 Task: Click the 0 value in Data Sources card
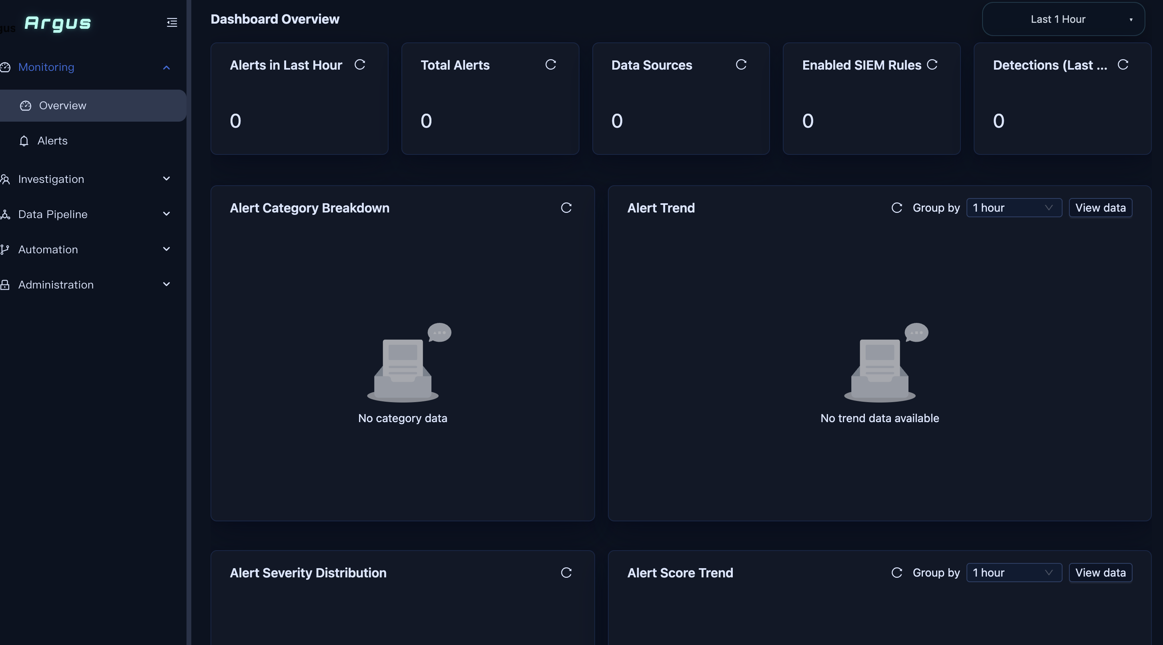click(x=617, y=121)
